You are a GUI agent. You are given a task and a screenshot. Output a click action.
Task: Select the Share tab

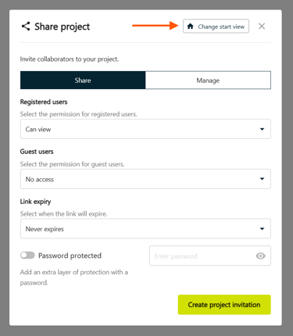click(83, 80)
